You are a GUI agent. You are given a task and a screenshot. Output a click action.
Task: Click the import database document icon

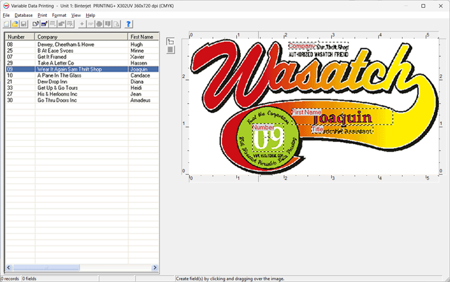pyautogui.click(x=36, y=24)
